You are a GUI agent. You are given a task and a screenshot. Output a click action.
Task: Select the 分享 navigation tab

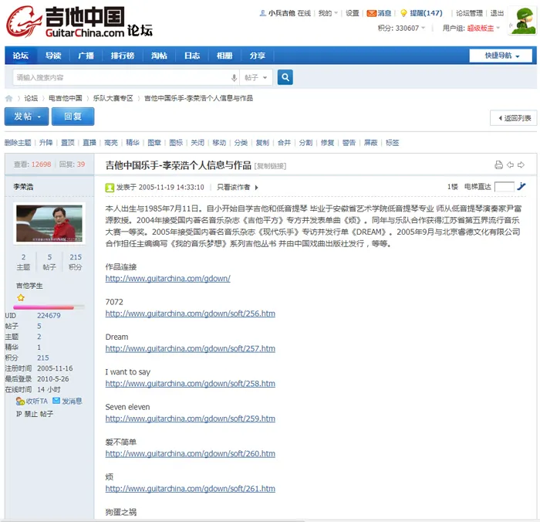point(257,56)
